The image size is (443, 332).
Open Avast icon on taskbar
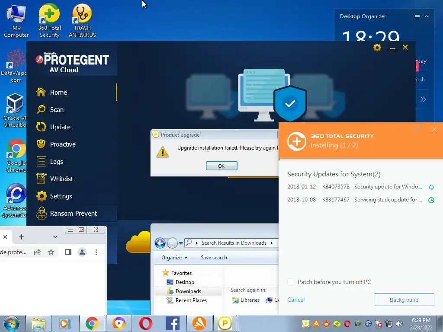(x=199, y=323)
